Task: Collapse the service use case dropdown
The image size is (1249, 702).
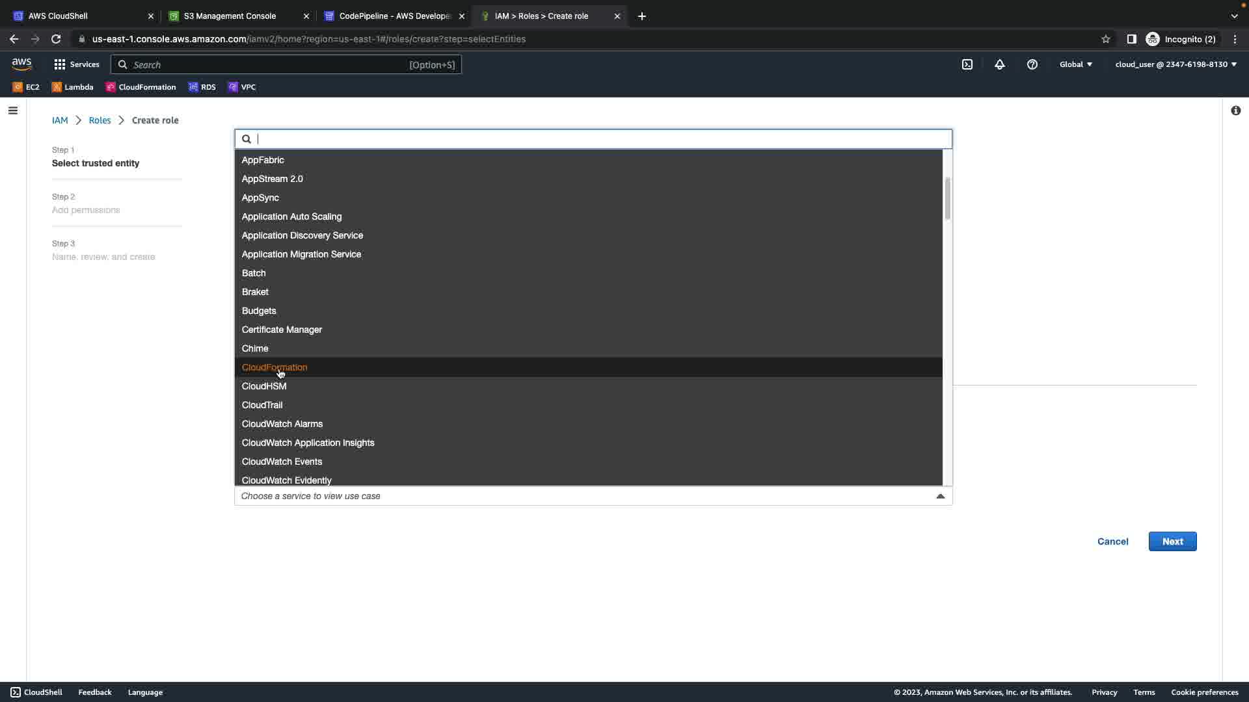Action: tap(940, 496)
